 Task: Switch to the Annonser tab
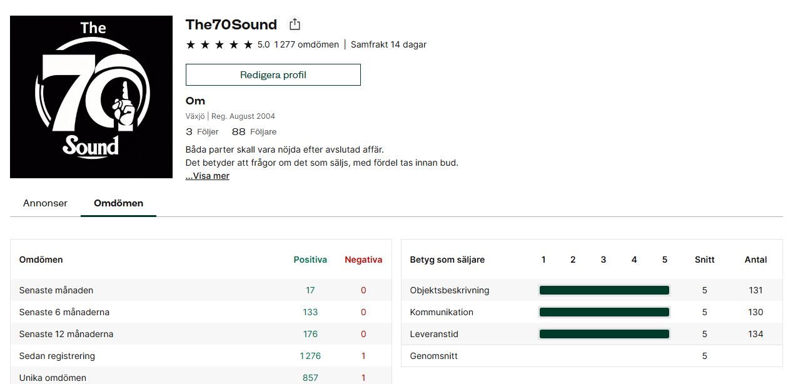tap(45, 203)
